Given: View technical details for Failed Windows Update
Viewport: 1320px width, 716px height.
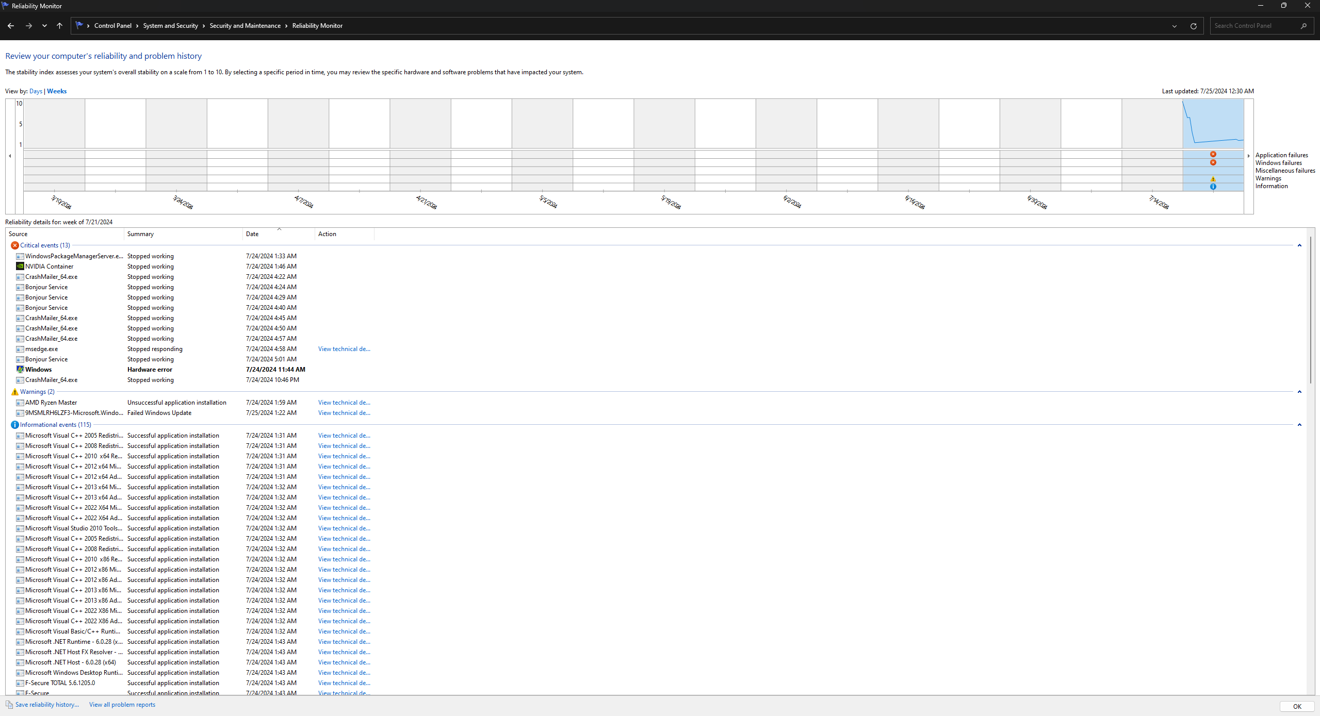Looking at the screenshot, I should [344, 413].
